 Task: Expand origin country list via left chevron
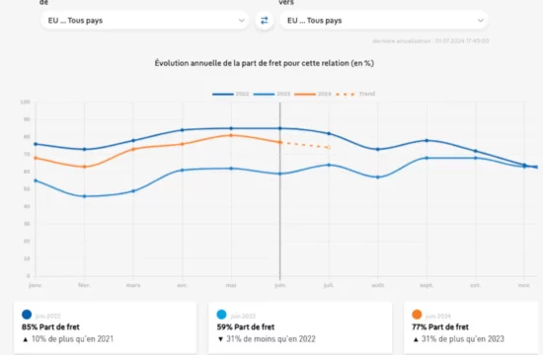[x=241, y=21]
